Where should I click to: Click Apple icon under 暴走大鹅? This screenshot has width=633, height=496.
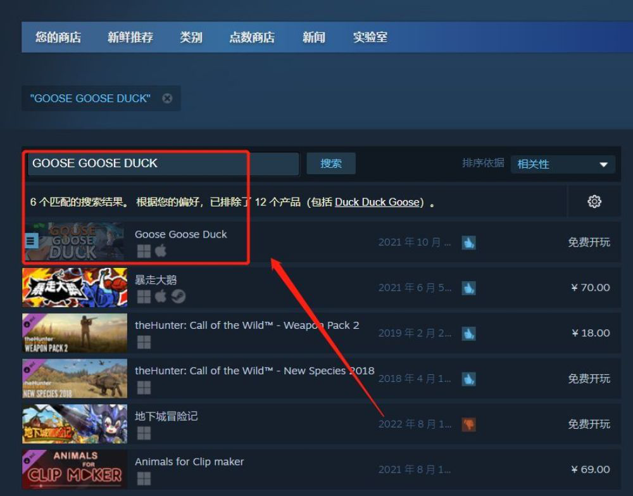(161, 296)
